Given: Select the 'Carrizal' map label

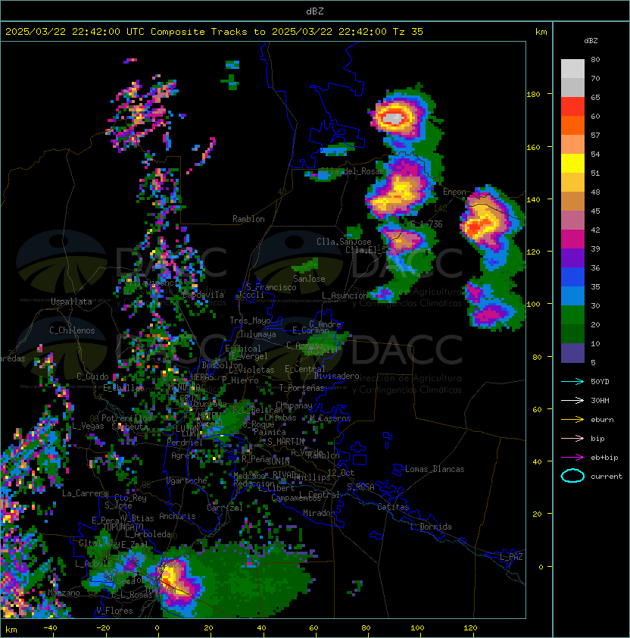Looking at the screenshot, I should (225, 508).
